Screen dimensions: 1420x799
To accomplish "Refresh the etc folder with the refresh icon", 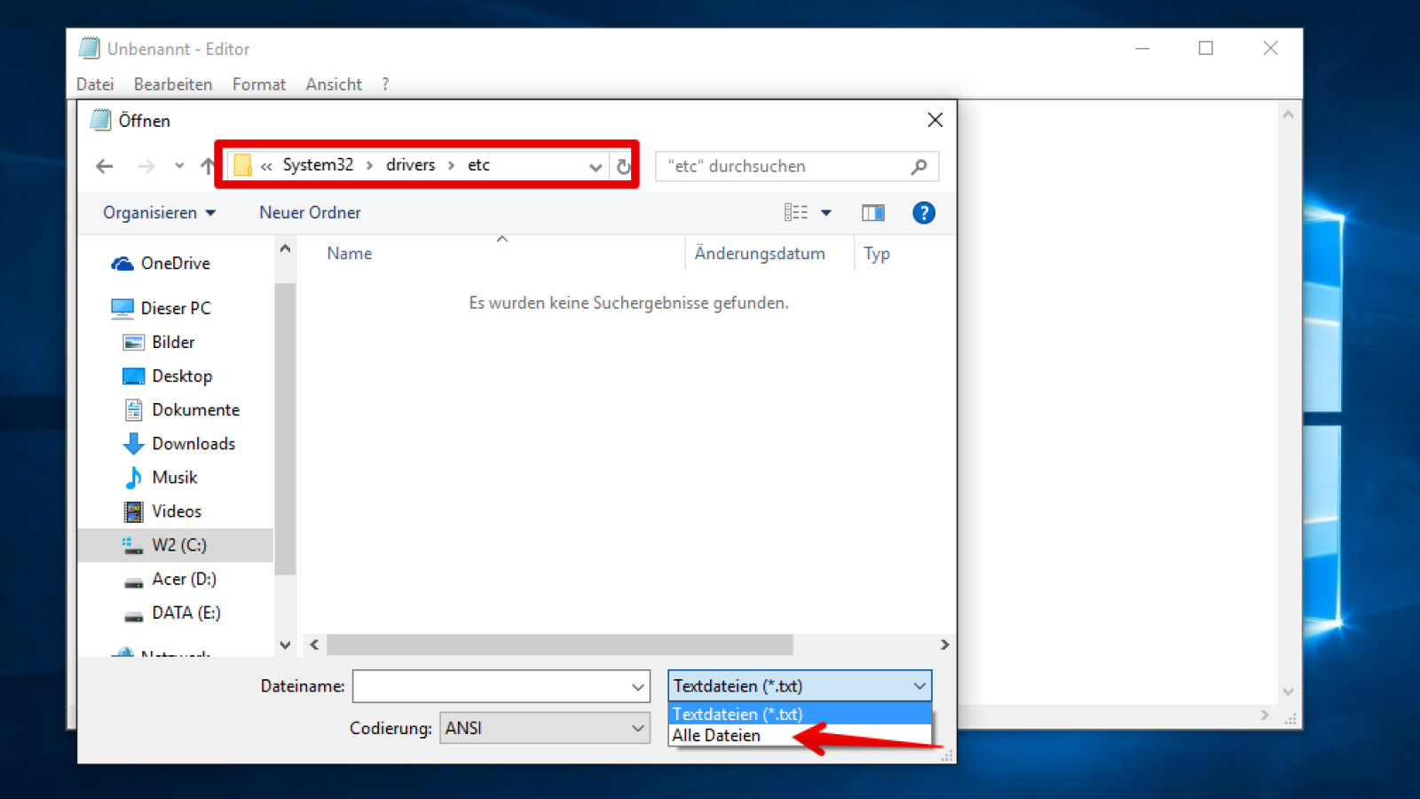I will tap(624, 166).
